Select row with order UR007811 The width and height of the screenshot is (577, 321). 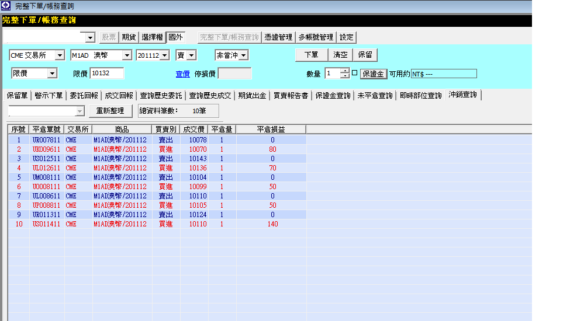pos(157,140)
